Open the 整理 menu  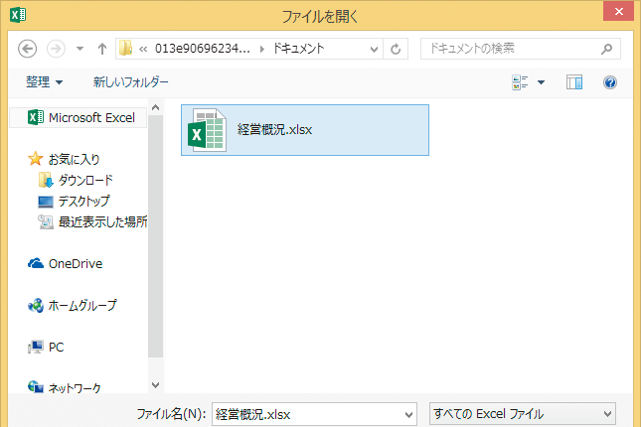[44, 82]
